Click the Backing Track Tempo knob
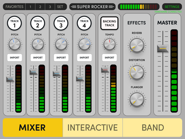Viewport: 185px width, 139px height. coord(110,44)
